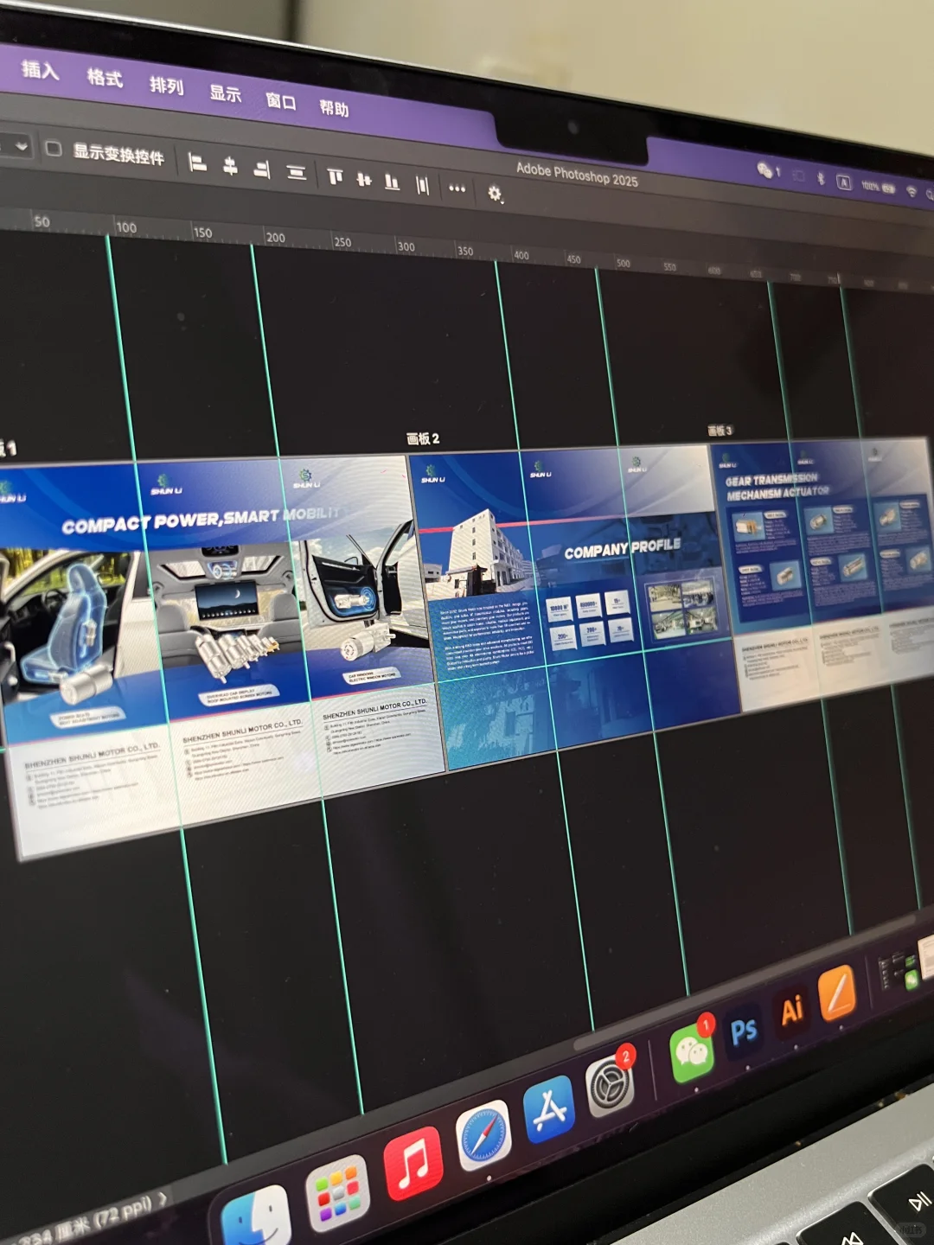
Task: Click the Bluetooth menu bar icon
Action: (x=822, y=179)
